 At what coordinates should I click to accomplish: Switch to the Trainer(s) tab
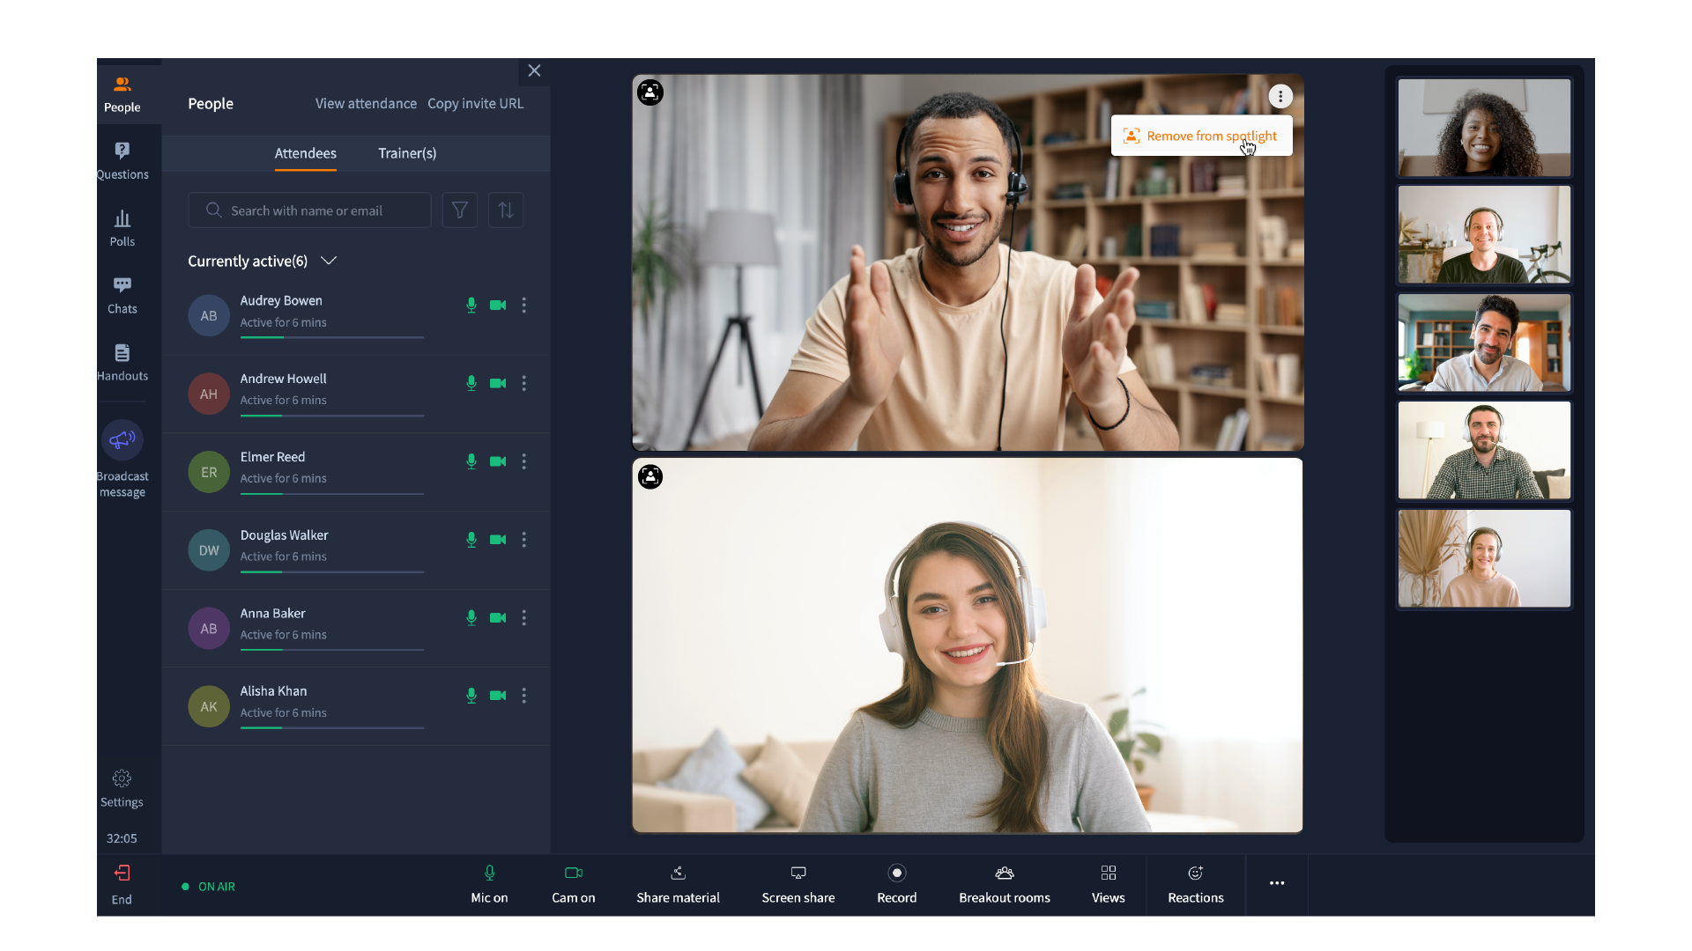(407, 153)
